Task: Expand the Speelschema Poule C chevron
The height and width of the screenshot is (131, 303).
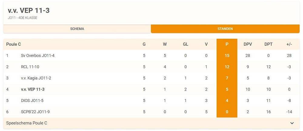Action: coord(292,123)
